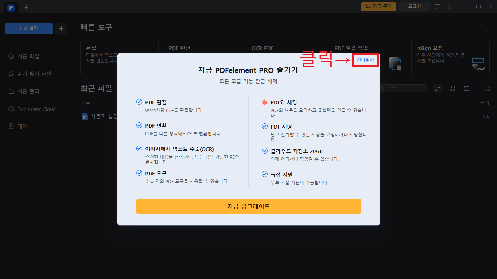Open the eSign 요청 tool card
Viewport: 497px width, 279px height.
450,58
